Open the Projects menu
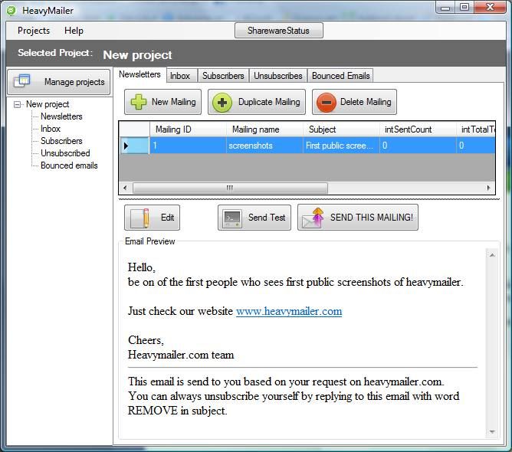The width and height of the screenshot is (512, 452). coord(34,31)
